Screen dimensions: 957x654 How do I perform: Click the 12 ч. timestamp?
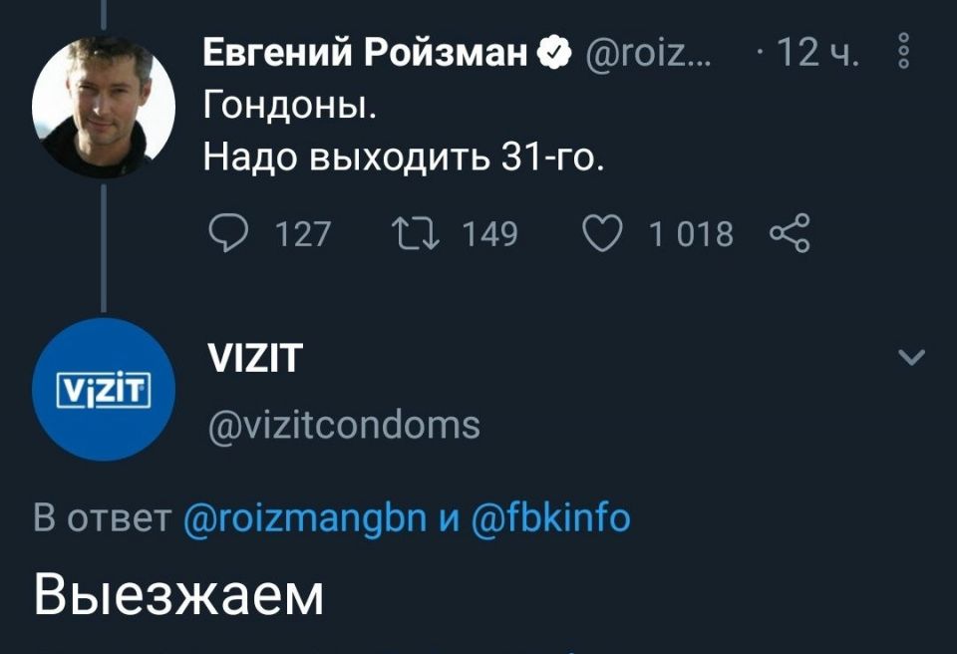click(x=817, y=52)
